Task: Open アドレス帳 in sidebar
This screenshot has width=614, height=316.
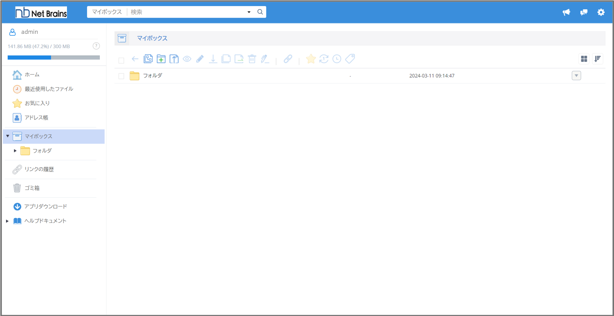Action: point(36,118)
